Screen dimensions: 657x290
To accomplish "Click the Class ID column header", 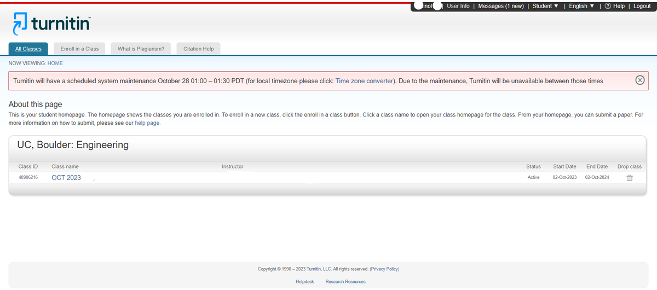I will click(x=28, y=166).
